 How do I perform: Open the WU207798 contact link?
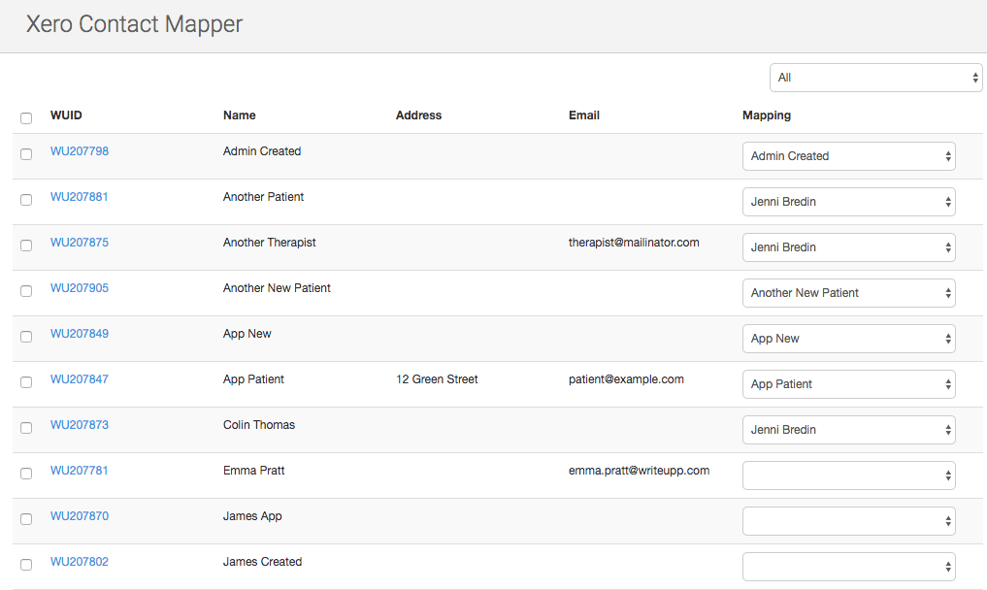[x=80, y=151]
